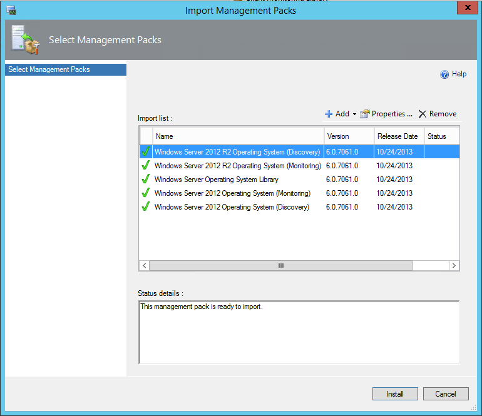Close the Import Management Packs window

pos(468,8)
